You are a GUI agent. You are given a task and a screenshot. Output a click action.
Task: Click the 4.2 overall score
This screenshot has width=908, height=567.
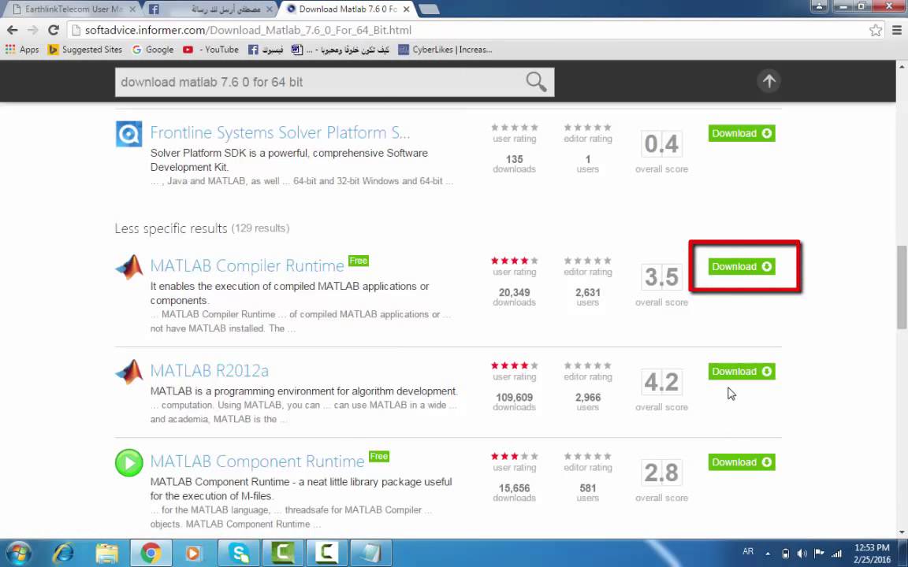click(x=661, y=382)
